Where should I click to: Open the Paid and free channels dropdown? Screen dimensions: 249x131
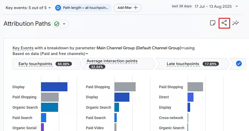click(x=87, y=54)
